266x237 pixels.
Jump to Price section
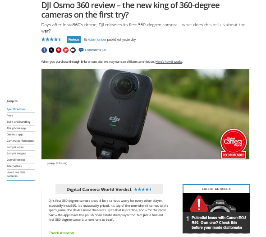click(x=10, y=116)
